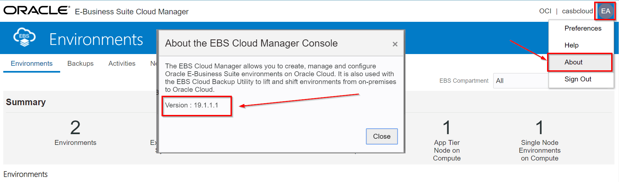This screenshot has width=619, height=182.
Task: Click the OCI label in header
Action: (545, 11)
